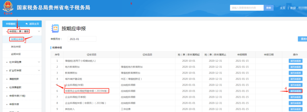Click the 搜索 button
Image resolution: width=307 pixels, height=112 pixels.
point(269,8)
